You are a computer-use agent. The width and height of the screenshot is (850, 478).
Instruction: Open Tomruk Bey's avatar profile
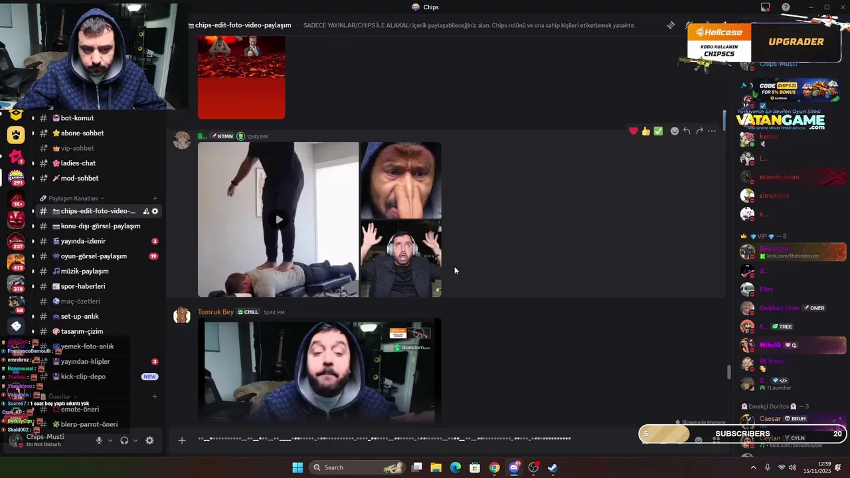click(182, 316)
